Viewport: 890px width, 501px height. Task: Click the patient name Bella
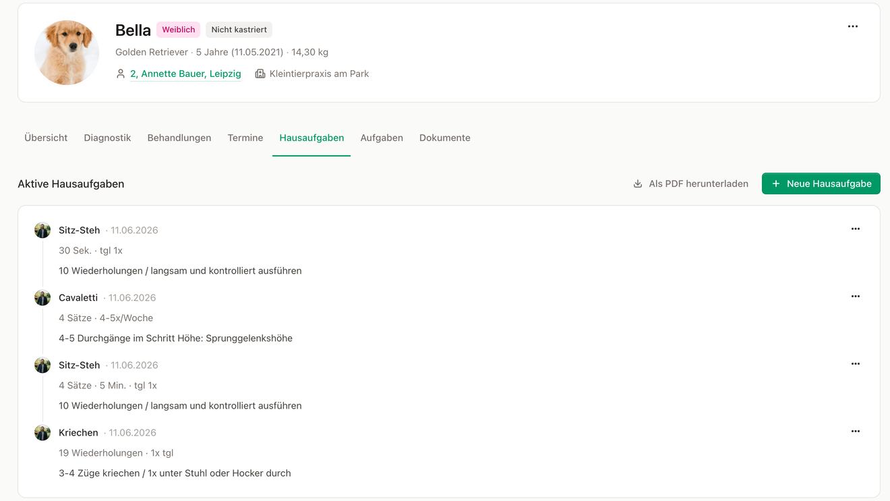click(x=133, y=30)
